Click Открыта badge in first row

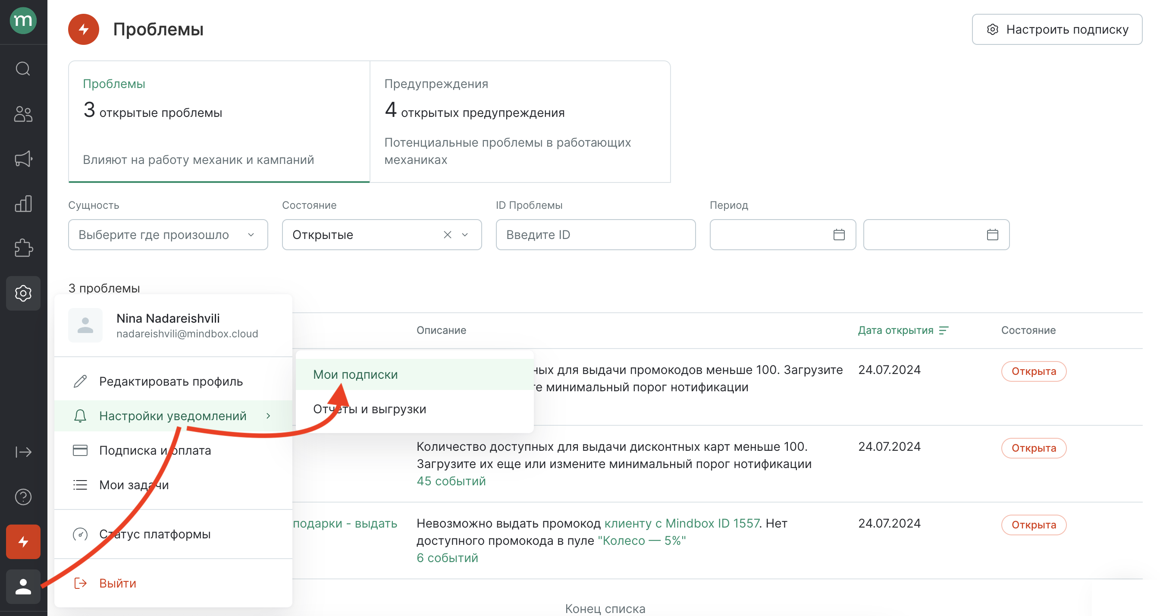(x=1034, y=371)
